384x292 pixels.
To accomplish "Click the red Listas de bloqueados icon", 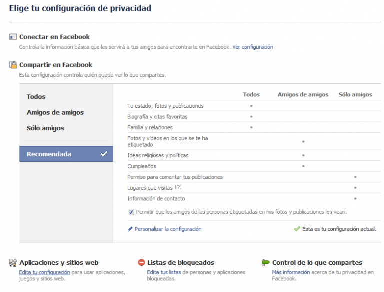I will coord(141,262).
